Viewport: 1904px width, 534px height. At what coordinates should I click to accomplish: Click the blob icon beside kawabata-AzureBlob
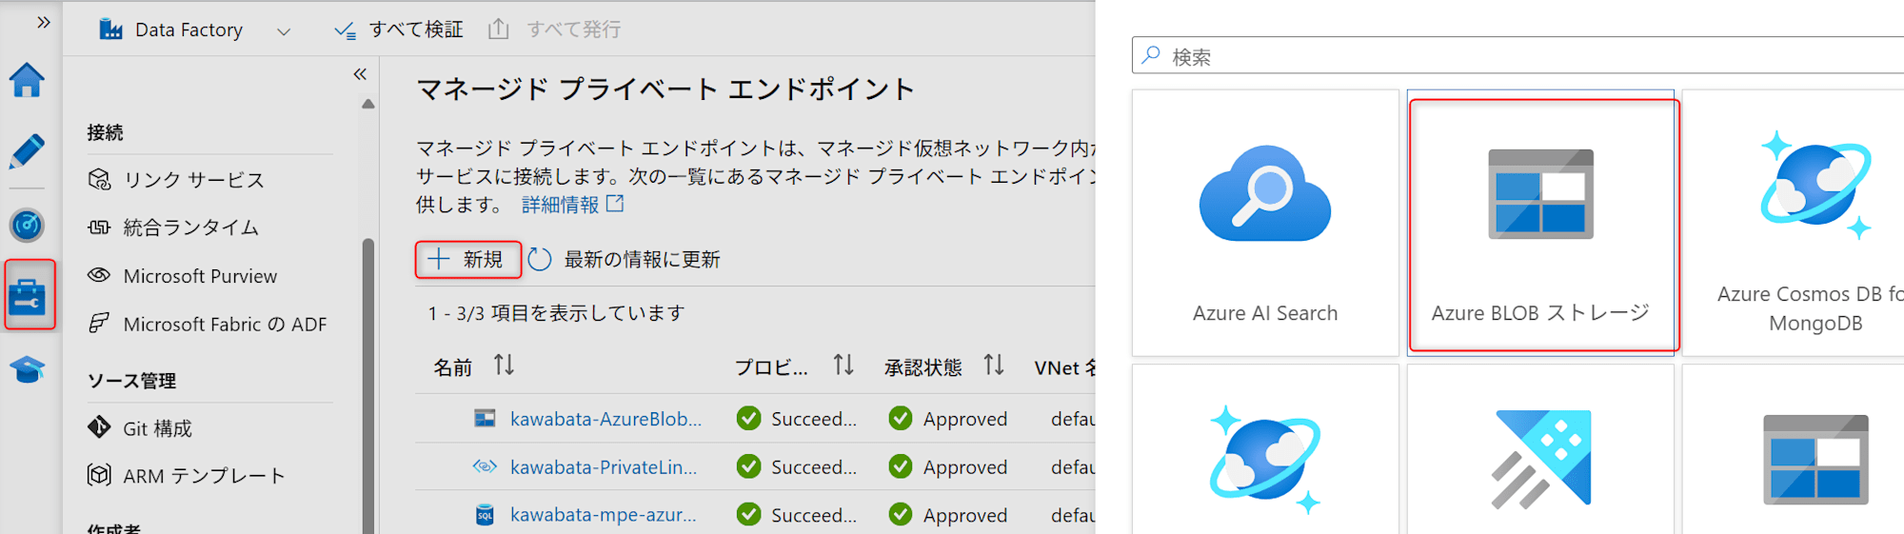click(x=485, y=418)
